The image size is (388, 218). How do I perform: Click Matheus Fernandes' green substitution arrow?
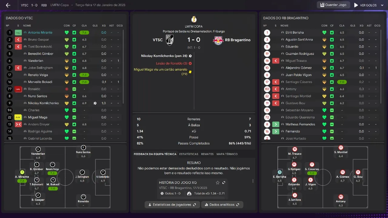276,124
